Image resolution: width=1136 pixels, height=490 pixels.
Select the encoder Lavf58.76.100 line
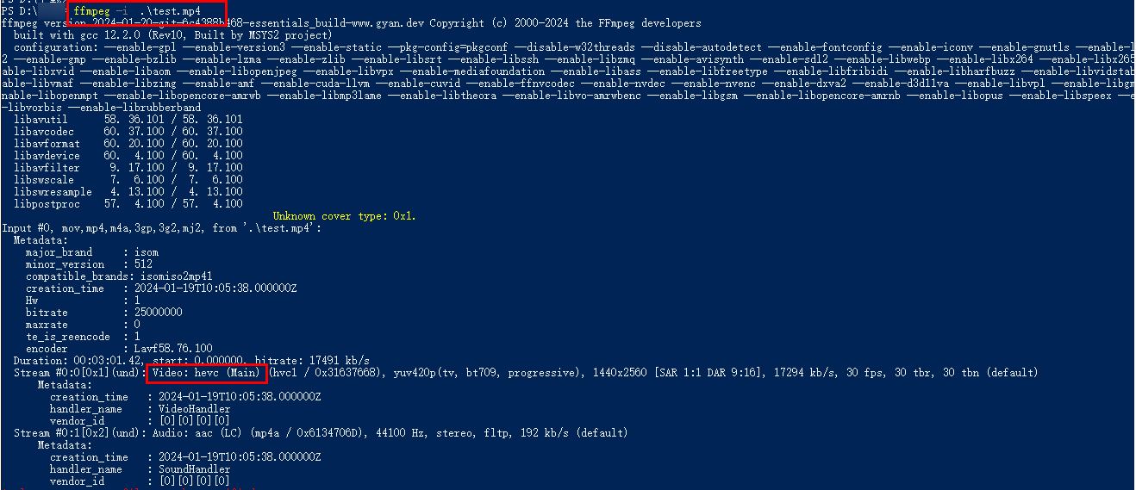click(119, 349)
